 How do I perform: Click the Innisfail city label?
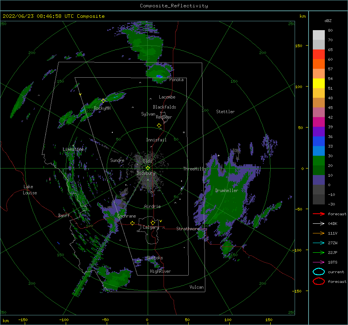(x=156, y=140)
